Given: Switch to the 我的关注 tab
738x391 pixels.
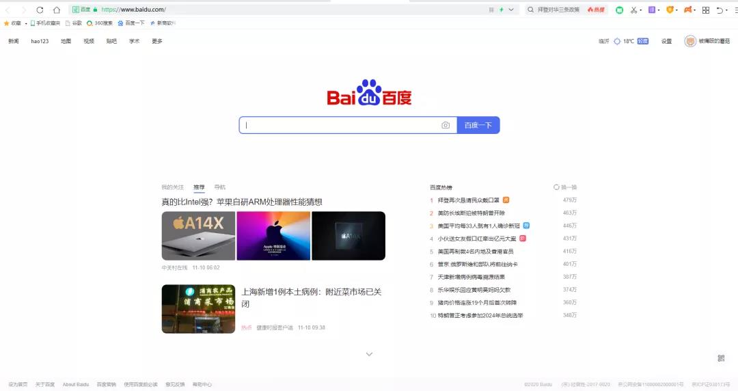Looking at the screenshot, I should (173, 187).
